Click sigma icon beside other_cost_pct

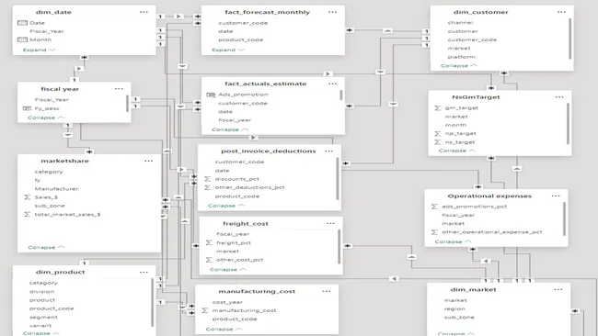point(209,260)
